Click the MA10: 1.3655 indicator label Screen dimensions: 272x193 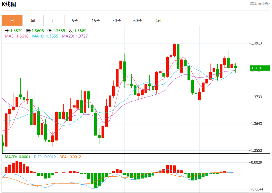(x=45, y=36)
